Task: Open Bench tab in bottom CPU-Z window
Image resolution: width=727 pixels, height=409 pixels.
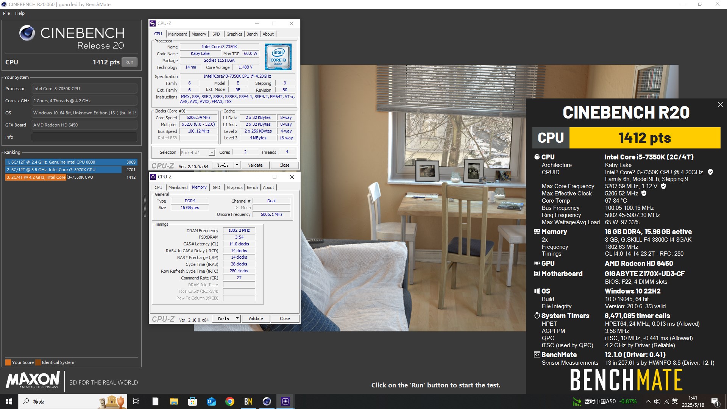Action: pyautogui.click(x=252, y=187)
